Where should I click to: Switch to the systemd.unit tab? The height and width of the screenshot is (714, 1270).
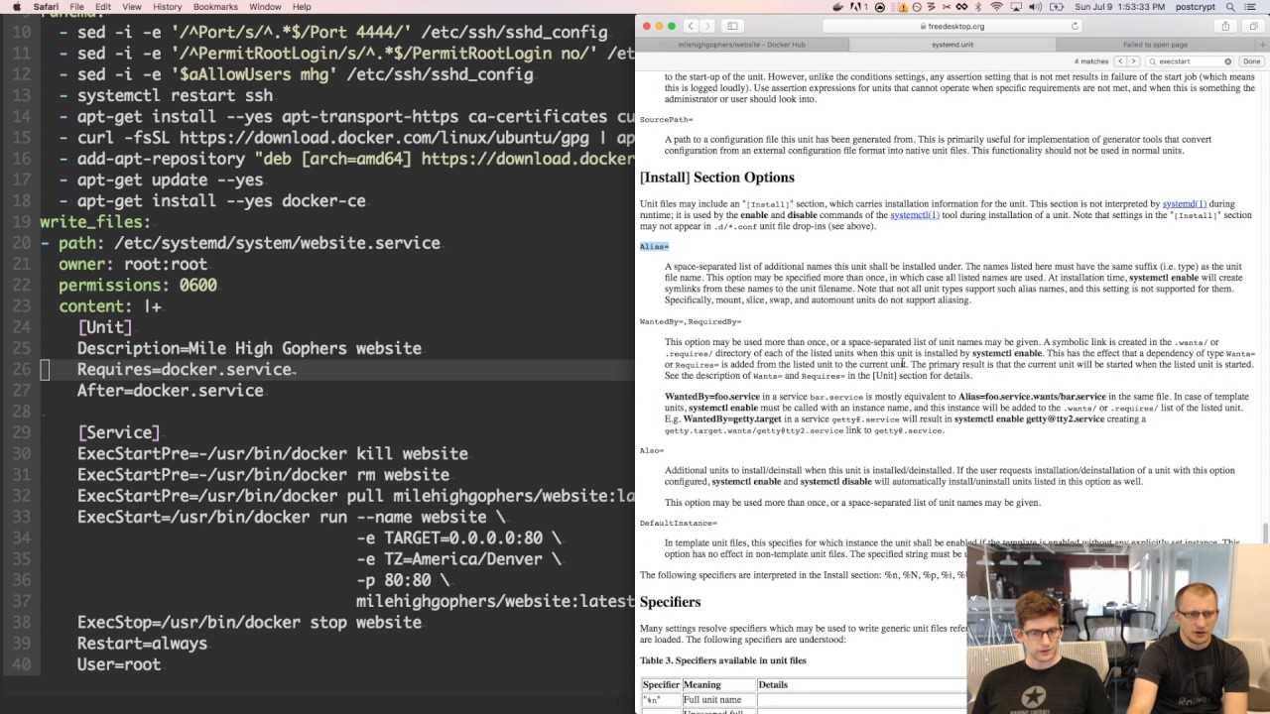point(952,45)
